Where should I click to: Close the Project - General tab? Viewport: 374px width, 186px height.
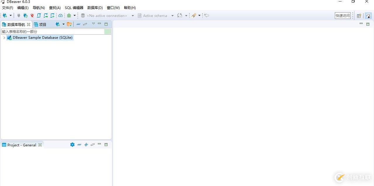coord(40,145)
